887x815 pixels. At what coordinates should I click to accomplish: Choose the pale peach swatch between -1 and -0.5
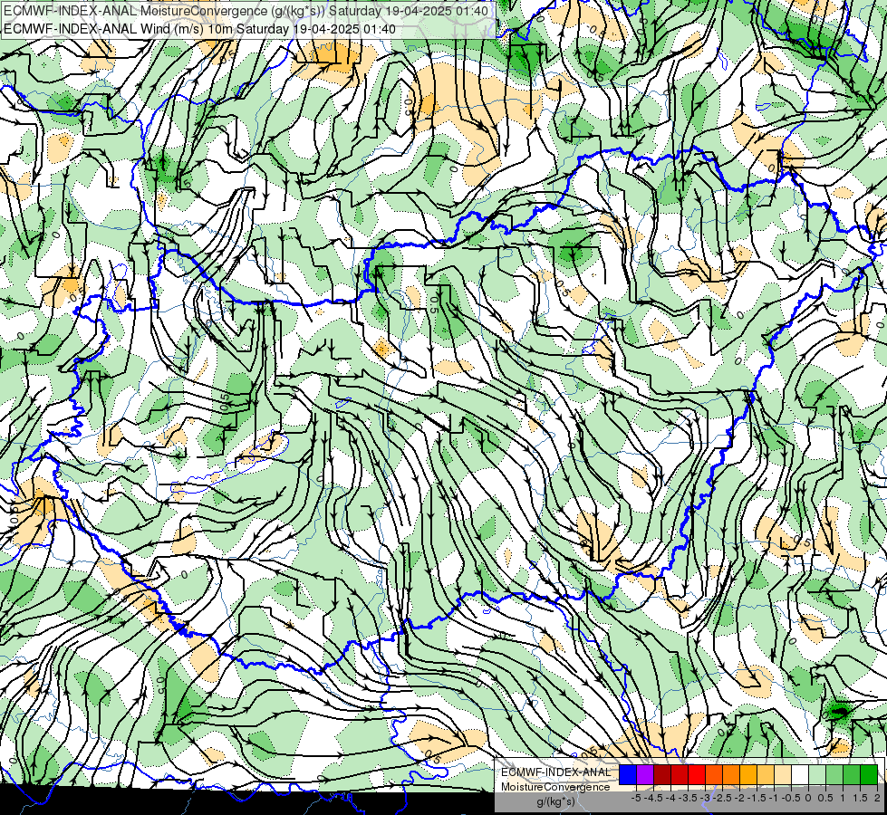coord(783,774)
